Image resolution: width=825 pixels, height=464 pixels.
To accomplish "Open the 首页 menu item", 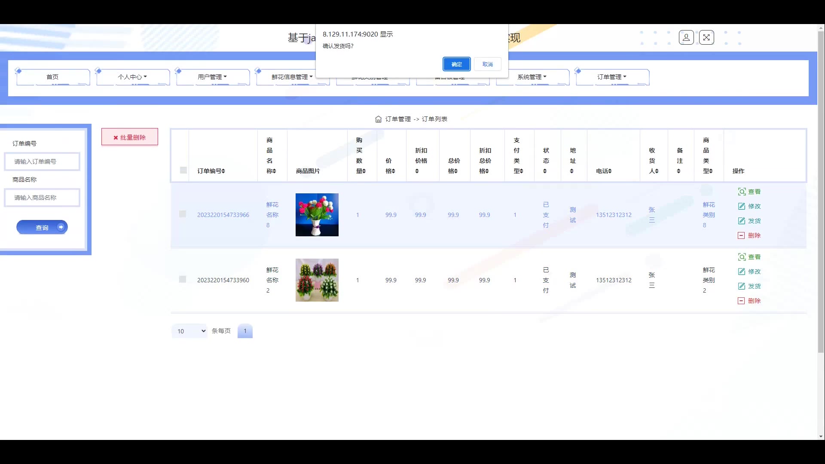I will [x=52, y=77].
